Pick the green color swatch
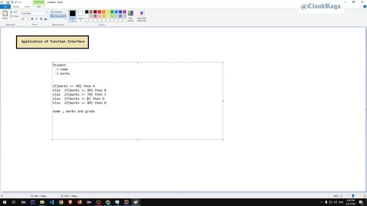This screenshot has height=206, width=367. point(112,12)
